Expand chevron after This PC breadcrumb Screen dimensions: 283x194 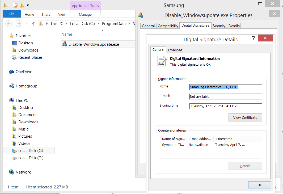click(66, 24)
